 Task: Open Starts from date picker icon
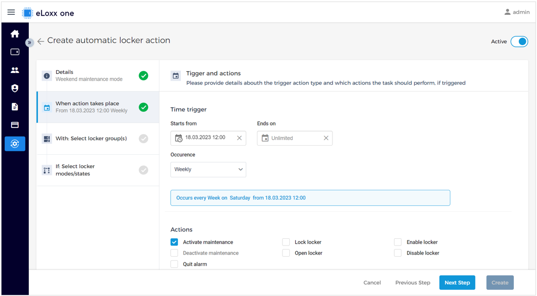[x=179, y=138]
